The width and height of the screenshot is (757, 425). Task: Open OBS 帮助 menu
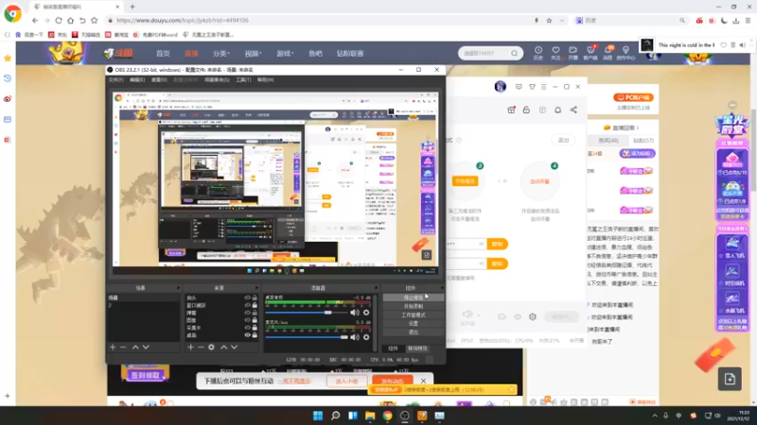[266, 79]
